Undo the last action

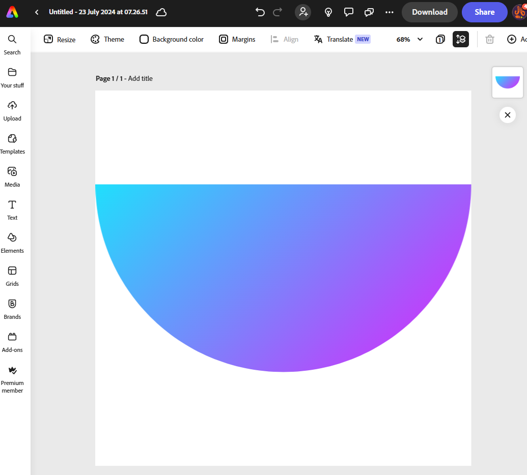(x=260, y=12)
